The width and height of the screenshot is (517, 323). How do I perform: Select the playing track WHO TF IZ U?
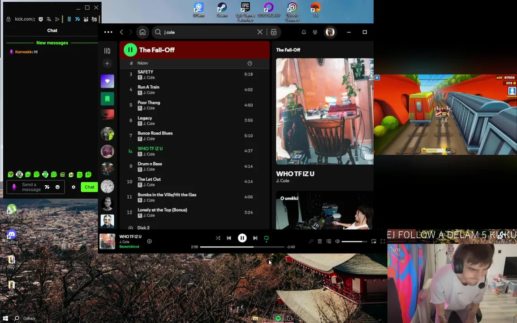coord(194,151)
